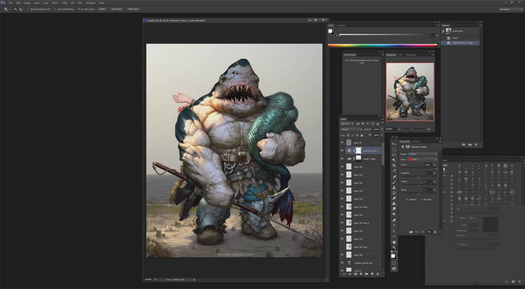The image size is (525, 289).
Task: Open the Essentials workspace switcher
Action: (x=510, y=9)
